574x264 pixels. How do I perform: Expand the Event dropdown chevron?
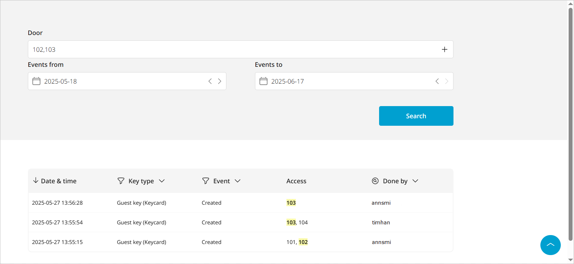pyautogui.click(x=237, y=181)
